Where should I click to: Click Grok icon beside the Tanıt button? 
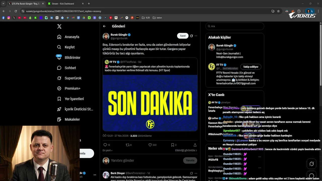[191, 36]
